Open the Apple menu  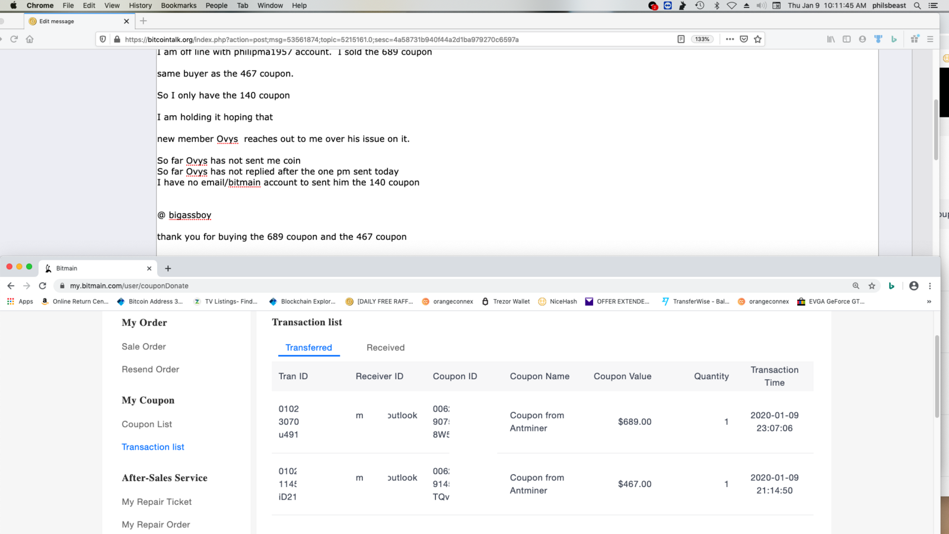pos(13,5)
